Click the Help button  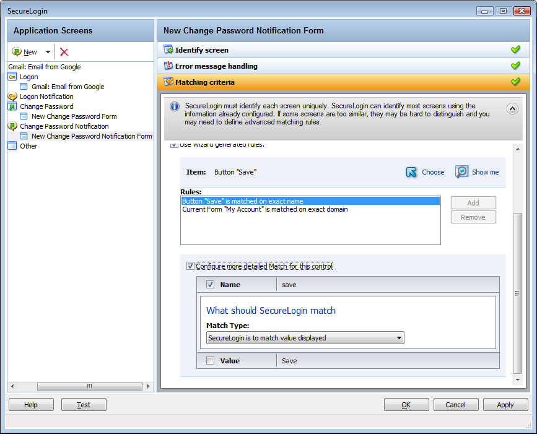[x=31, y=405]
